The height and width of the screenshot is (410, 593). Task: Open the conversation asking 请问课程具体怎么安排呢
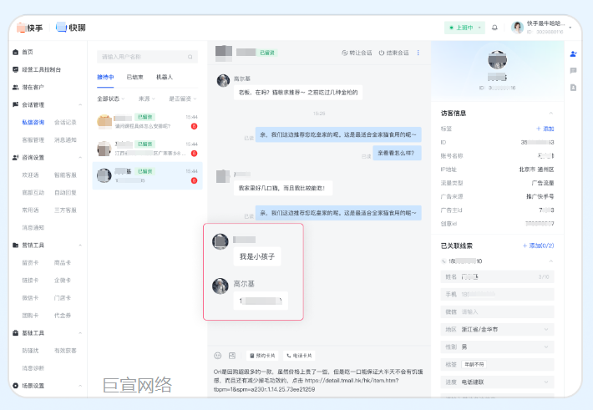point(148,121)
